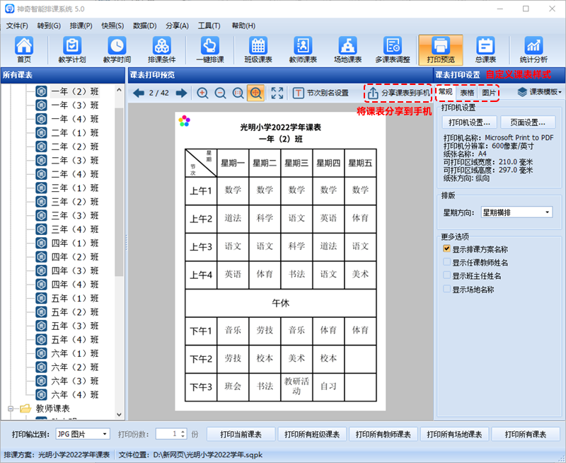Viewport: 566px width, 463px height.
Task: Click the 分享课表到手机 share icon
Action: point(373,93)
